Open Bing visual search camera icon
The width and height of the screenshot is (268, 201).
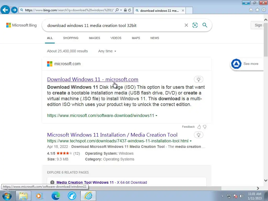click(x=195, y=25)
